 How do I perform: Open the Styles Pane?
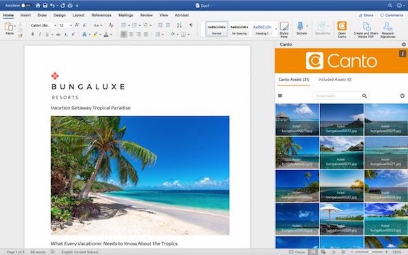pos(284,30)
